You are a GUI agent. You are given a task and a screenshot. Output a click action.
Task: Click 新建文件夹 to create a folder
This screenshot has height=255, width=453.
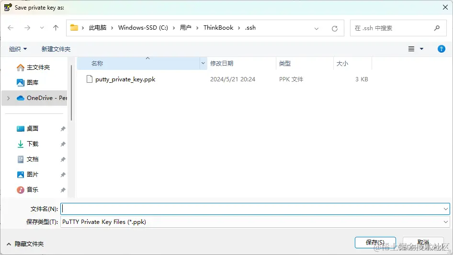pyautogui.click(x=56, y=49)
